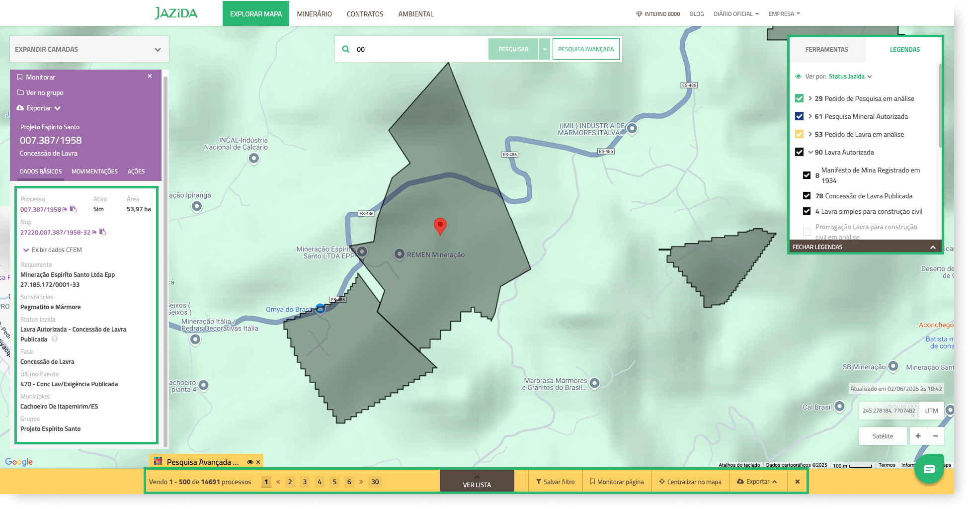Close the purple process panel

point(150,76)
